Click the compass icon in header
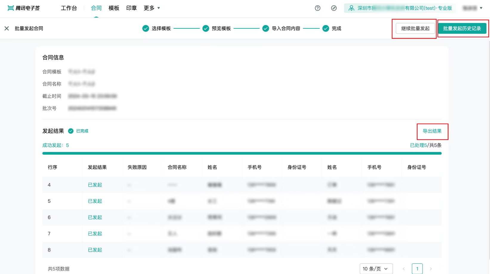The height and width of the screenshot is (274, 490). tap(334, 8)
